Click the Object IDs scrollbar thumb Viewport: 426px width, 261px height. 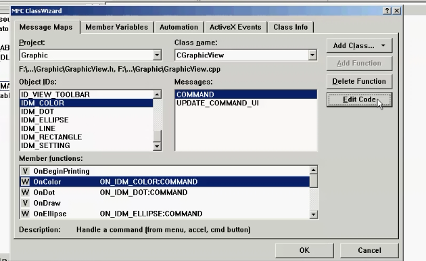[157, 136]
